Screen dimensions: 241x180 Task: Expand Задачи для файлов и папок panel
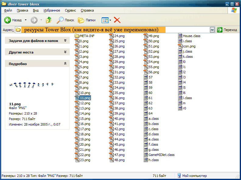tap(65, 40)
